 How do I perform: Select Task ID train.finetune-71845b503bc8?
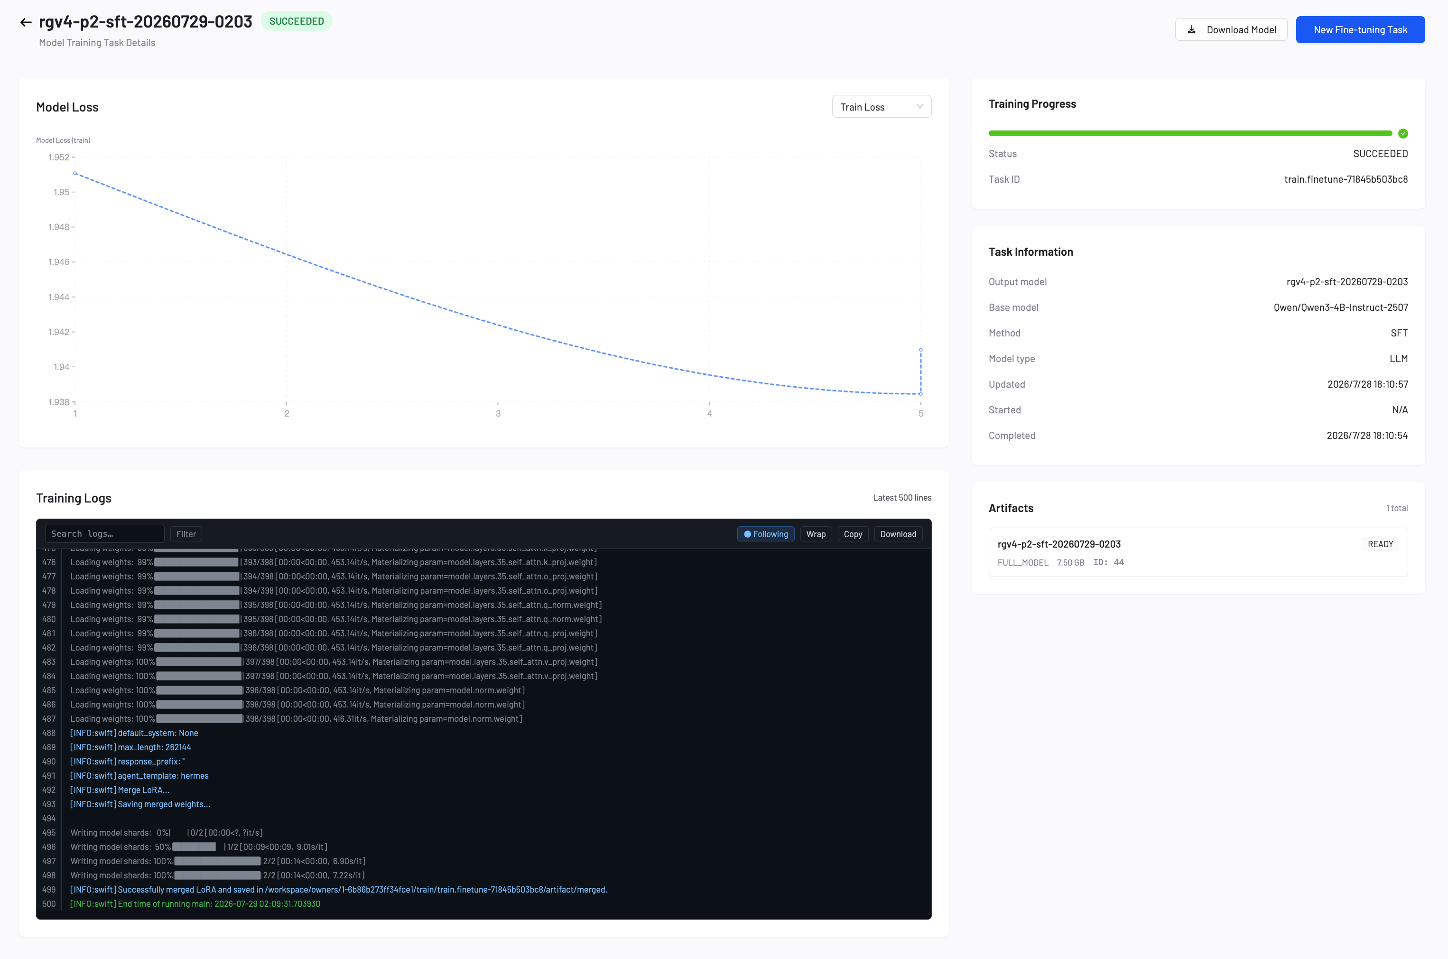point(1345,179)
